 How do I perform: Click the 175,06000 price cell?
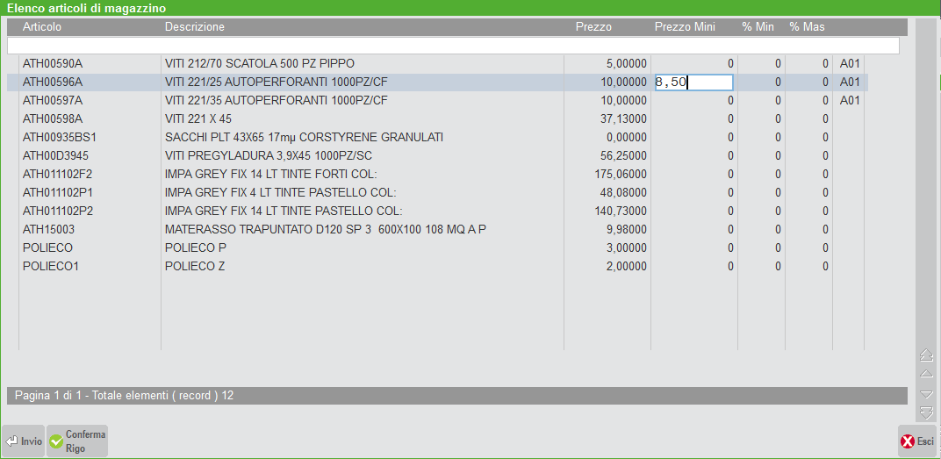click(621, 175)
